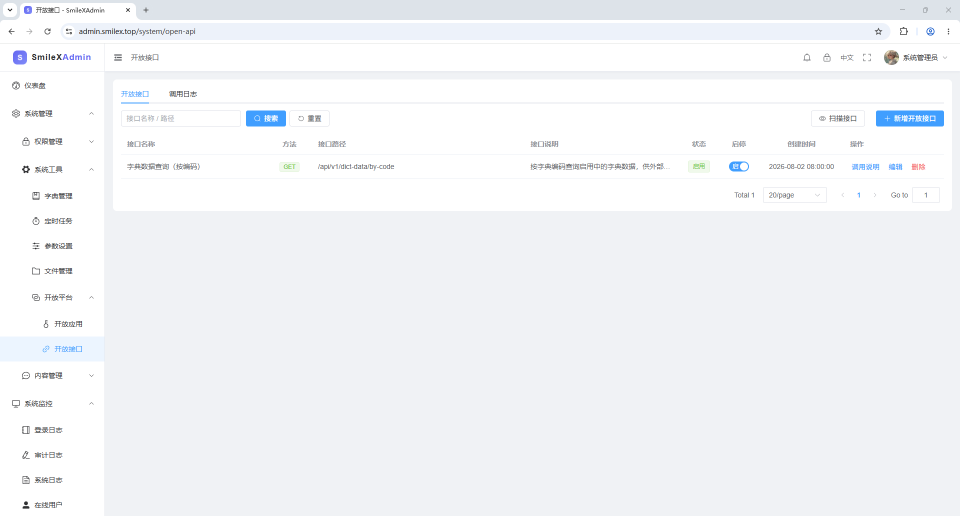Collapse sidebar with the hamburger menu icon
Viewport: 960px width, 516px height.
click(x=118, y=57)
